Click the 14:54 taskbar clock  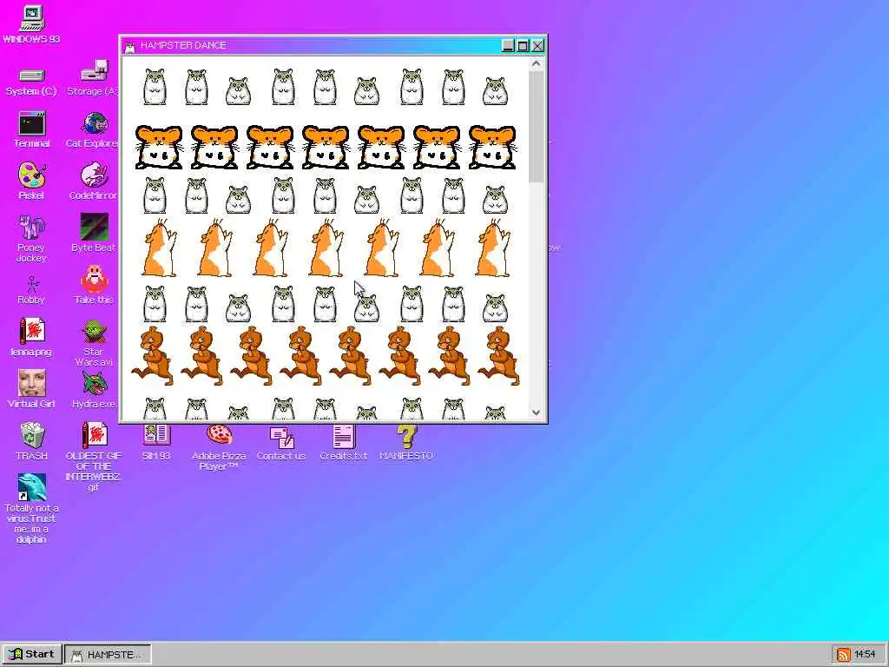865,654
